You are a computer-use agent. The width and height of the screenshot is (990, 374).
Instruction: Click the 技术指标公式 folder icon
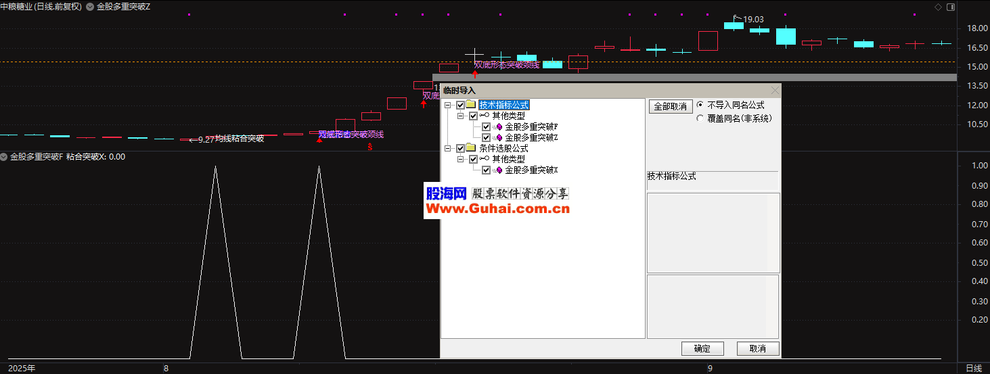471,105
